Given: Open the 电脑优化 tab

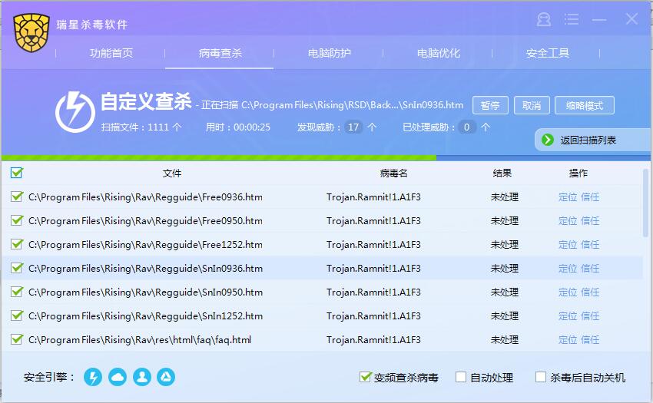Looking at the screenshot, I should point(438,53).
